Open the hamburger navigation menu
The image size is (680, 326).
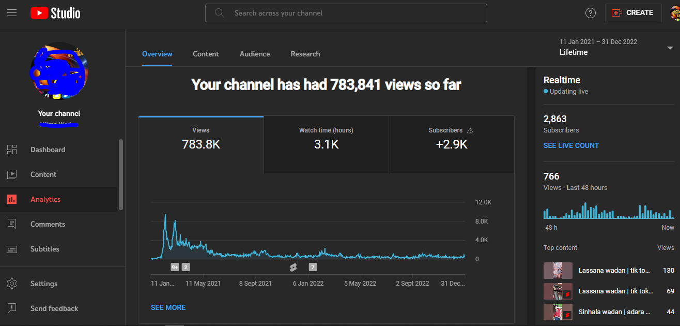tap(12, 13)
